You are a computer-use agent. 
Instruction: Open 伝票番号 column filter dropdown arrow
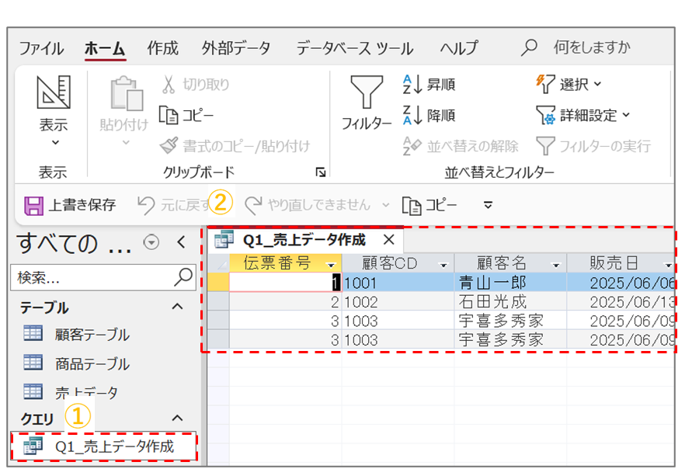pyautogui.click(x=332, y=265)
